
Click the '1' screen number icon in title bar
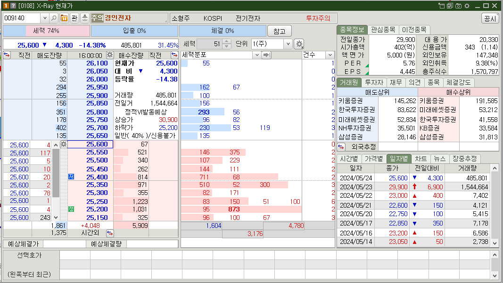click(6, 6)
